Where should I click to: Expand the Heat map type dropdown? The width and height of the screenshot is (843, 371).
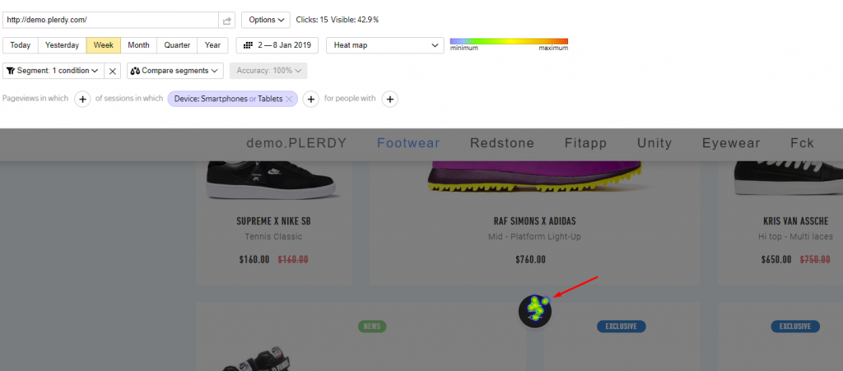385,45
